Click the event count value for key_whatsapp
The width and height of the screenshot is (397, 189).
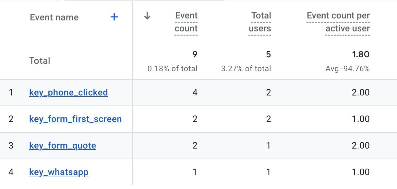pyautogui.click(x=195, y=172)
